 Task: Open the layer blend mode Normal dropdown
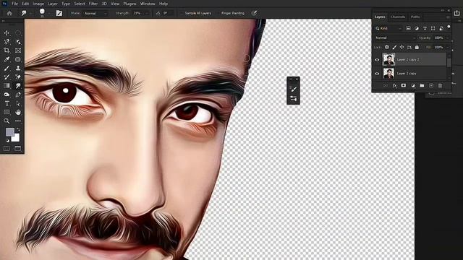[x=395, y=38]
